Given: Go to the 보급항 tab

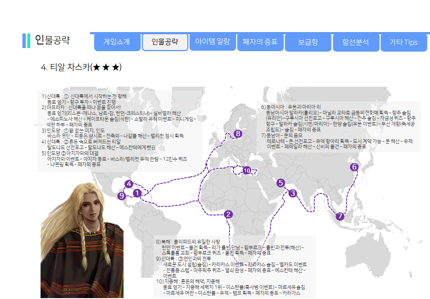Looking at the screenshot, I should [x=308, y=42].
